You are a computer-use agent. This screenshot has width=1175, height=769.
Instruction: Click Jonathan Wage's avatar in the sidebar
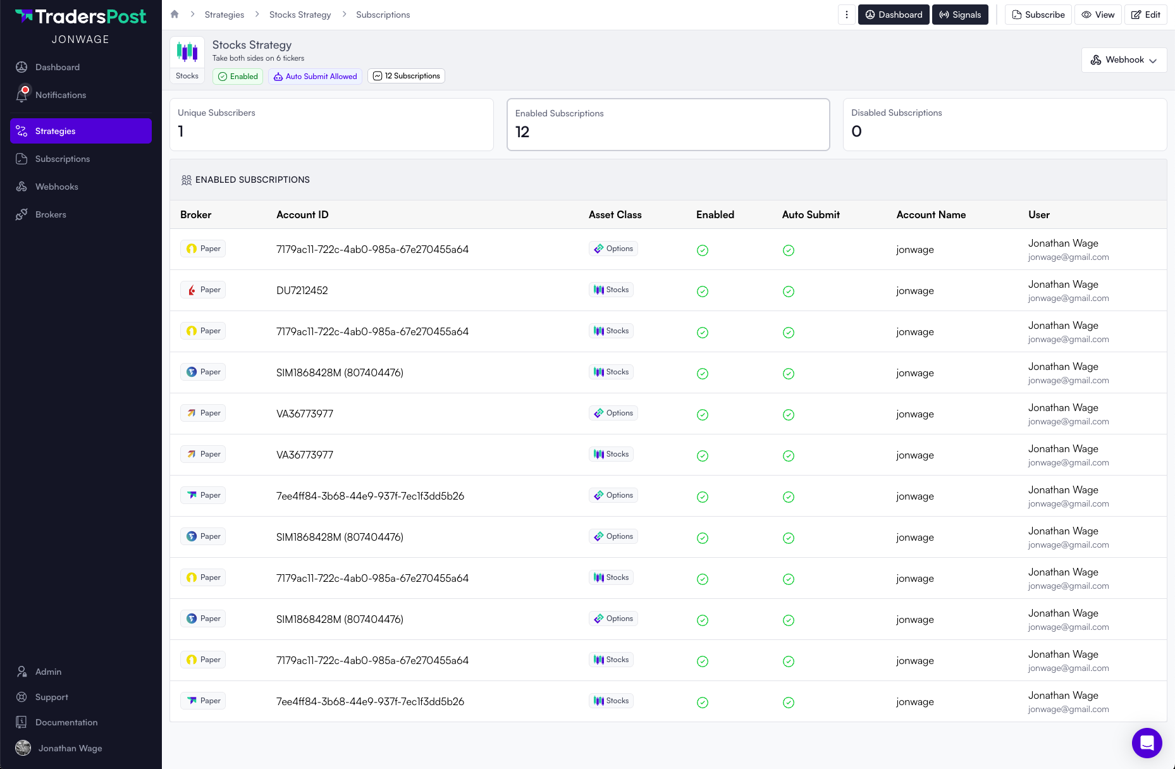23,748
